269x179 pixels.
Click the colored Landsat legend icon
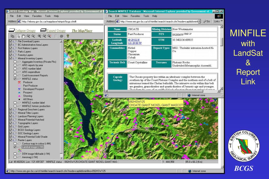[x=20, y=150]
